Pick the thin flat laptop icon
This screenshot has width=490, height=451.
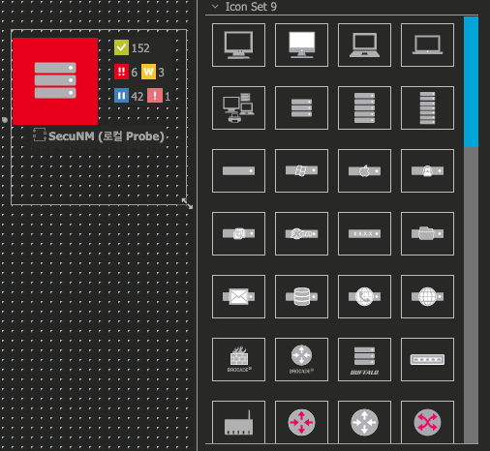427,45
